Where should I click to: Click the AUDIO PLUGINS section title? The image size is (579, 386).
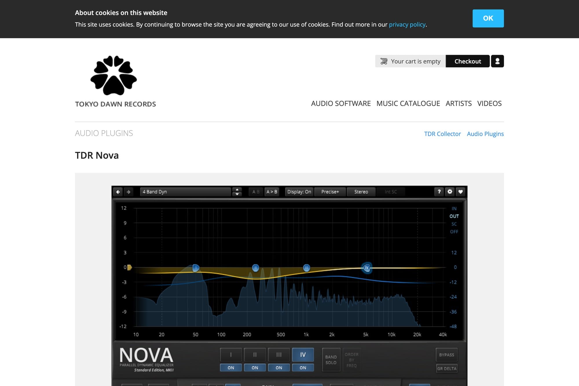pyautogui.click(x=104, y=133)
